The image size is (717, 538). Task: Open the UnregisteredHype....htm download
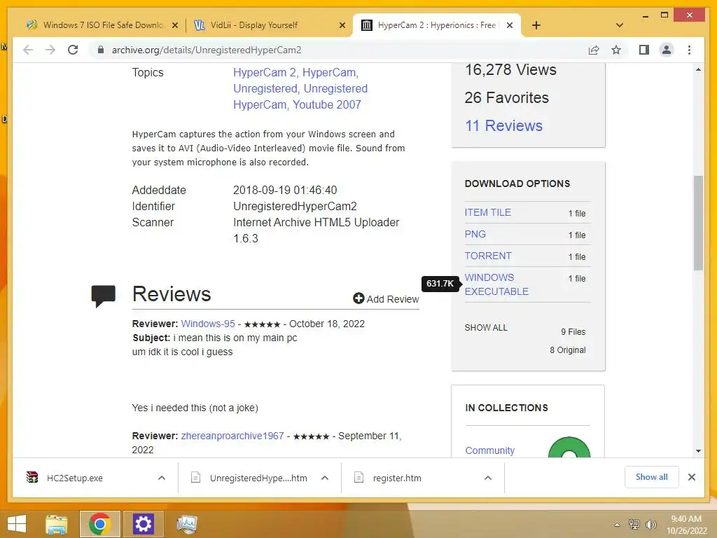(x=249, y=478)
